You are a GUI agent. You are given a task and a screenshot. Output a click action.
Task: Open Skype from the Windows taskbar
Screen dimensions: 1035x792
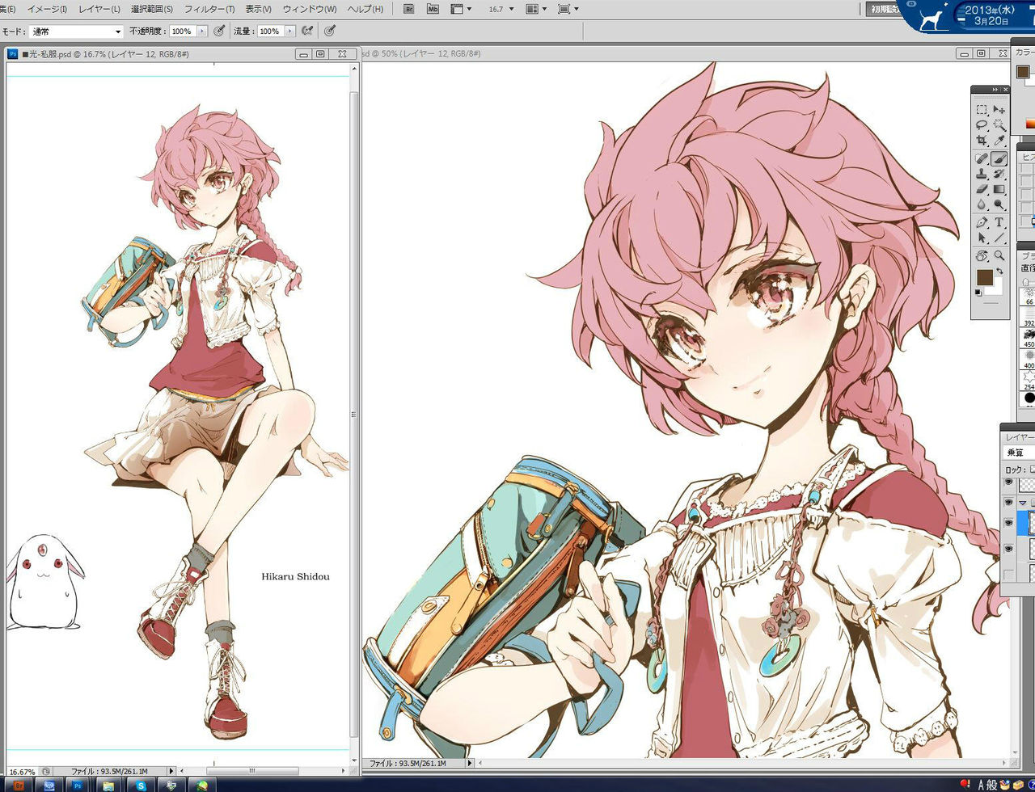[141, 785]
